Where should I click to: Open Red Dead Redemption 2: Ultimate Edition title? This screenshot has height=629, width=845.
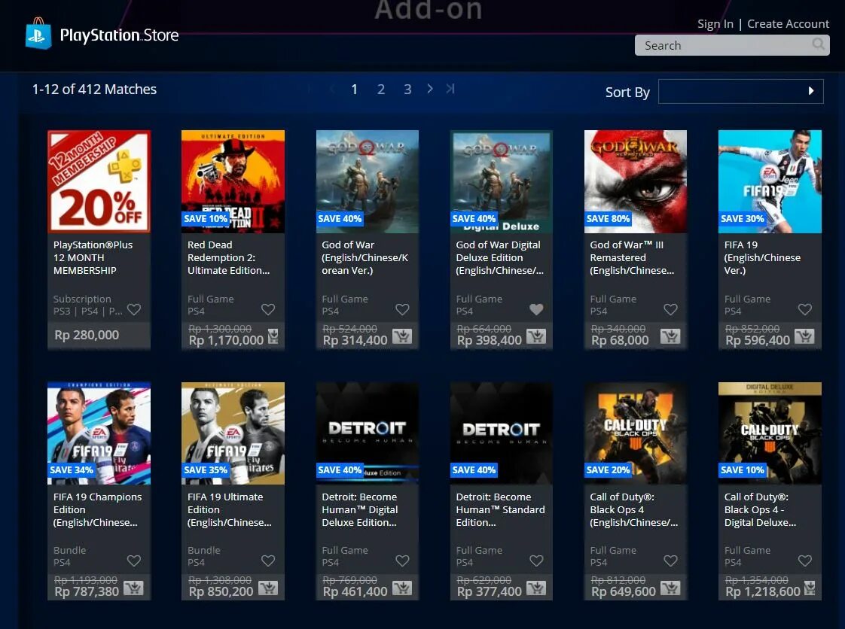(228, 257)
